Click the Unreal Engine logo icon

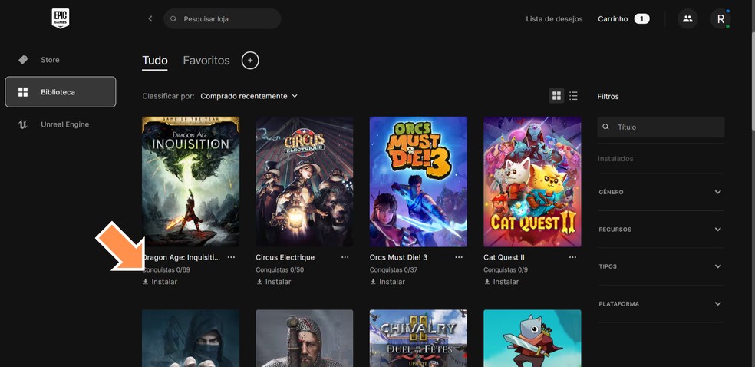(22, 124)
